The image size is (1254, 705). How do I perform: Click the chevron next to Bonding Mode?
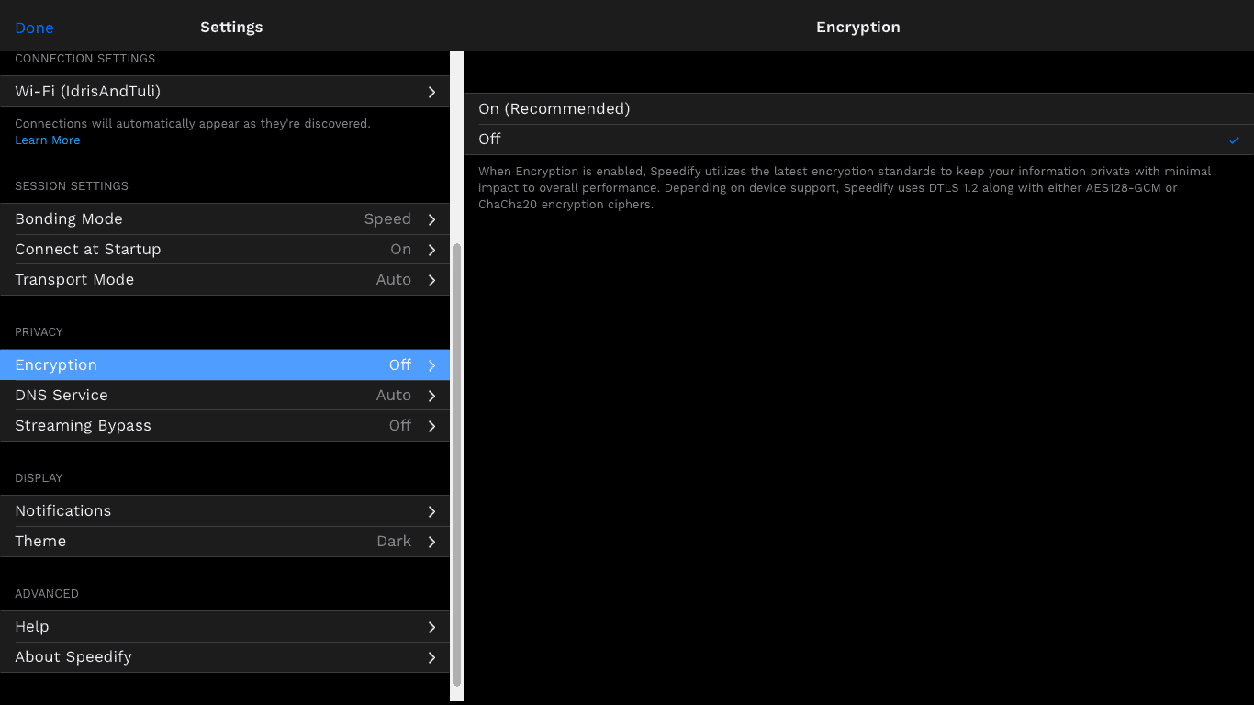tap(431, 219)
